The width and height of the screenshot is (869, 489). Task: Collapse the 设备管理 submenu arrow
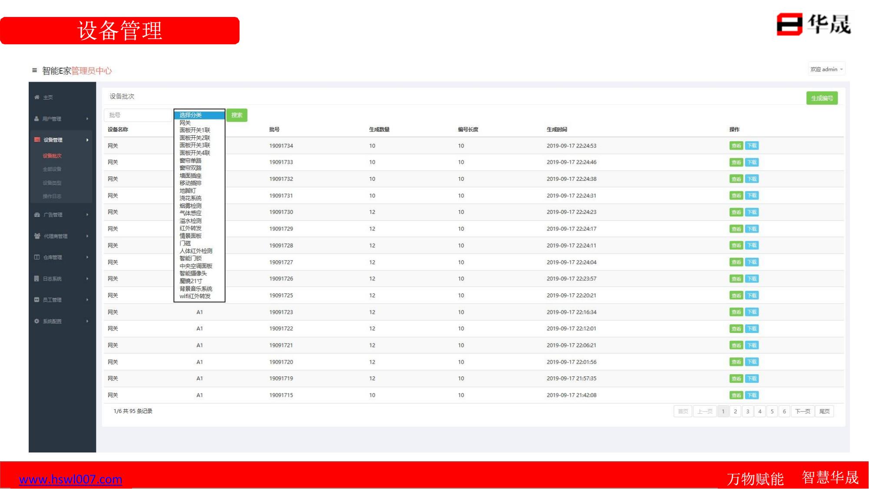point(87,140)
